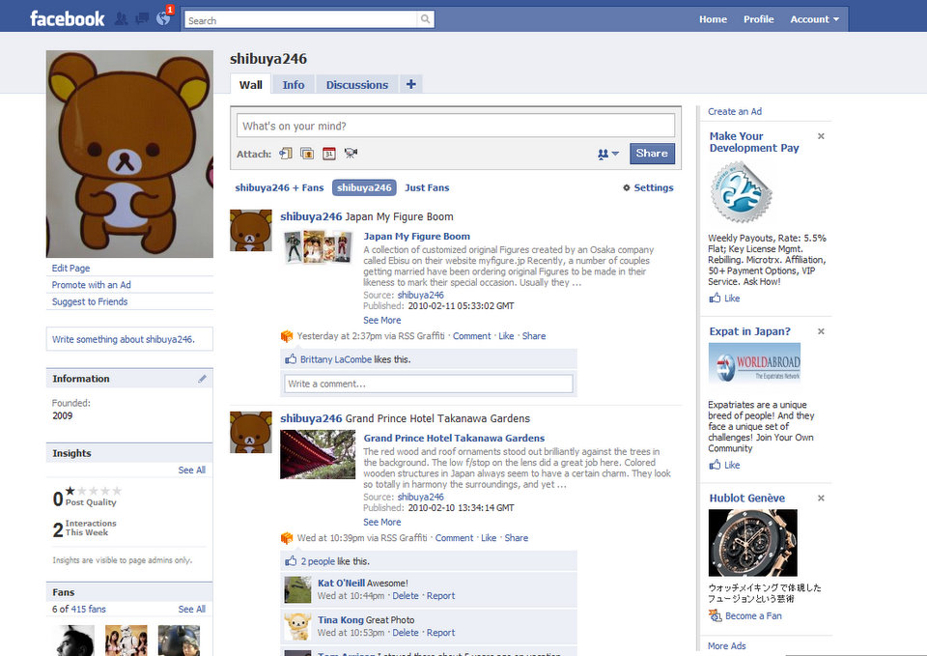Click thumbs-up icon beside Brittany LaCombe likes
Image resolution: width=927 pixels, height=656 pixels.
point(291,359)
